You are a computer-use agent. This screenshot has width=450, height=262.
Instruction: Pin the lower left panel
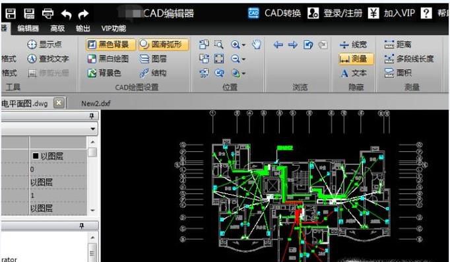coord(82,226)
